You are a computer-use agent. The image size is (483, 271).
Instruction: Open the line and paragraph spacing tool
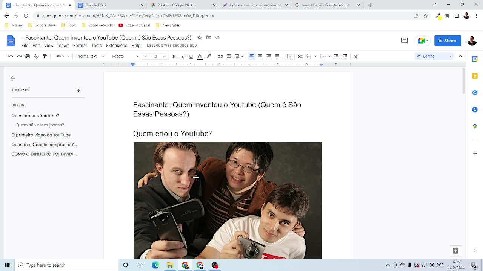pos(289,56)
